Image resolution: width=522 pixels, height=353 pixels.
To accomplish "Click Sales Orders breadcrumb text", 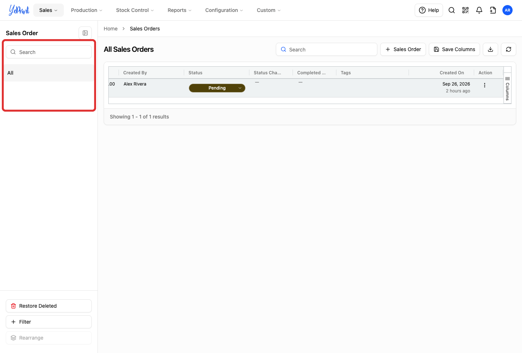I will click(x=145, y=29).
